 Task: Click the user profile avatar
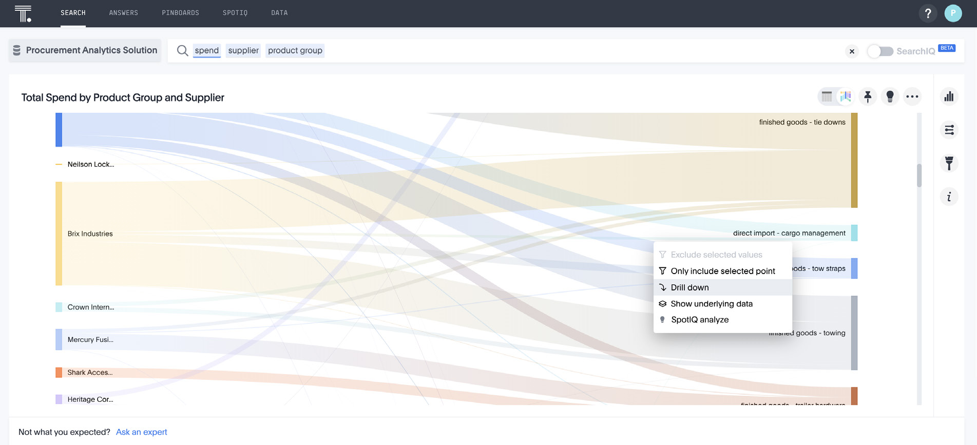(953, 13)
